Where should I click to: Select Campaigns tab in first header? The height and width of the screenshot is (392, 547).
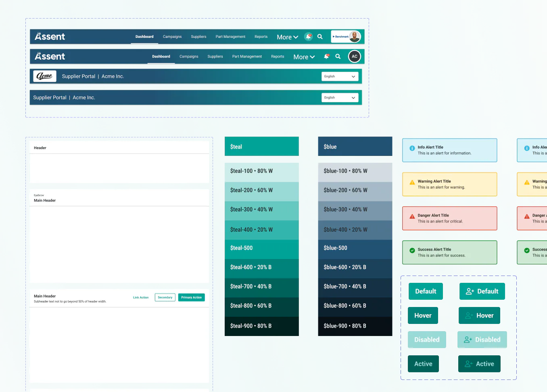click(172, 37)
